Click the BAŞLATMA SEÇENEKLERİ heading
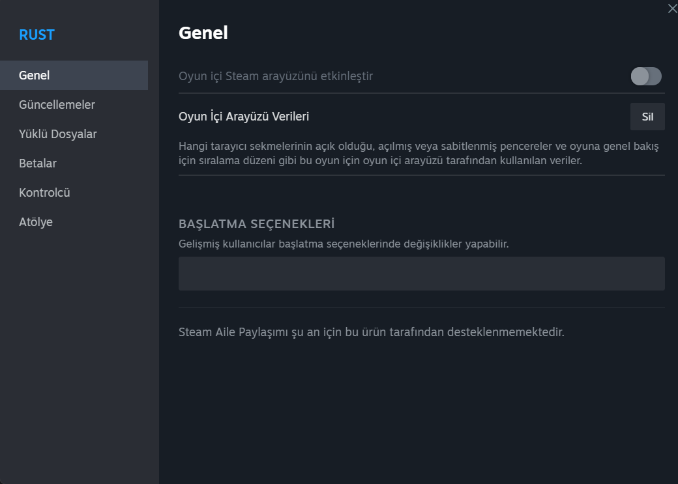 tap(257, 224)
